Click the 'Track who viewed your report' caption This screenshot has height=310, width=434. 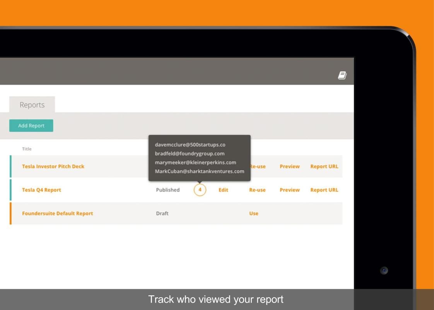click(216, 299)
